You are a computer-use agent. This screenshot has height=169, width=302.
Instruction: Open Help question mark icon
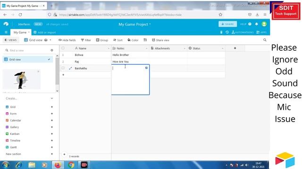250,24
